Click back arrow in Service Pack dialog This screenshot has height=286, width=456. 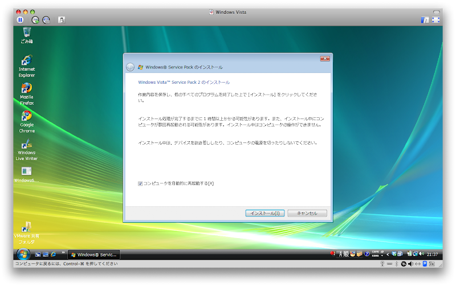pyautogui.click(x=131, y=67)
